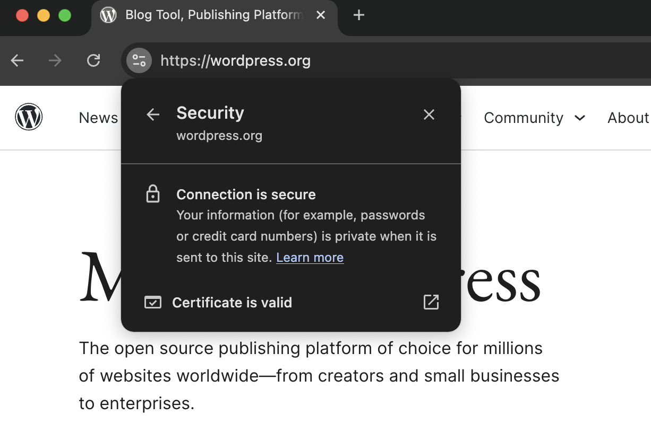
Task: Reload the current page
Action: click(93, 60)
